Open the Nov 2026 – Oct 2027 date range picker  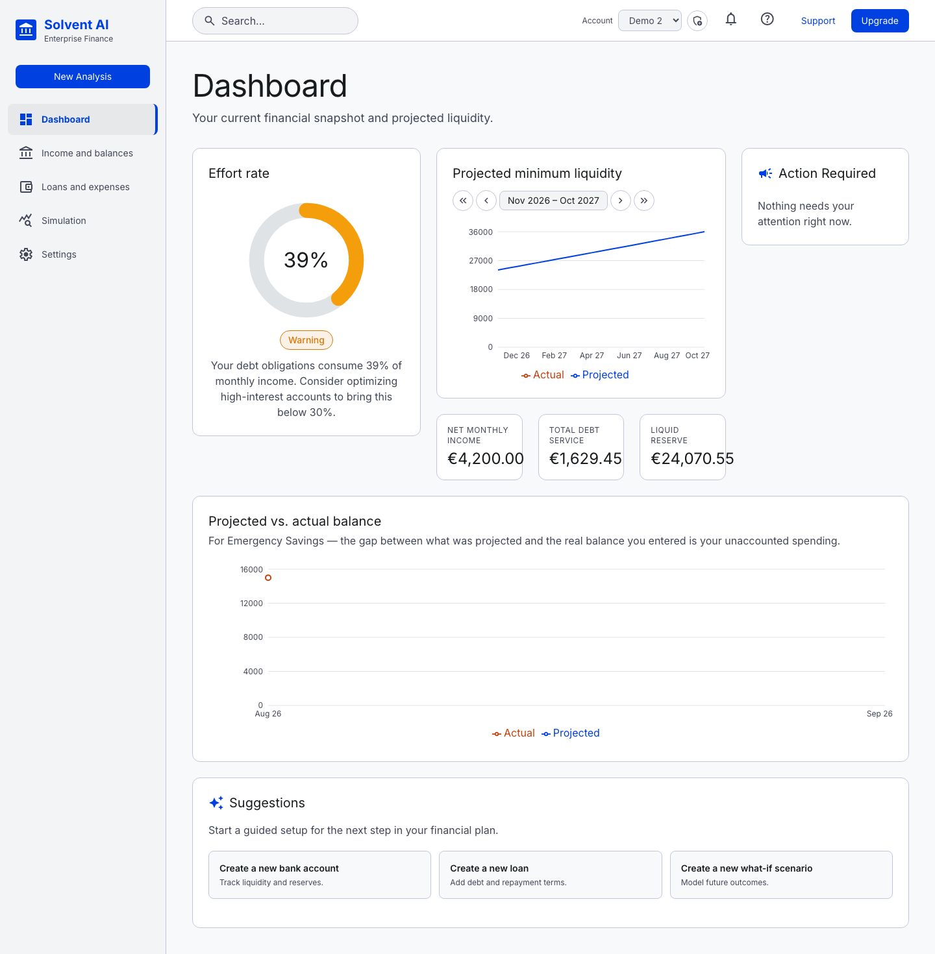(x=553, y=201)
